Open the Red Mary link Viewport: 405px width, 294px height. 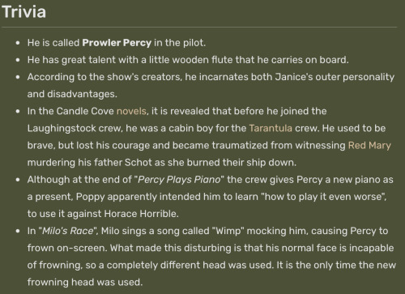[x=369, y=146]
